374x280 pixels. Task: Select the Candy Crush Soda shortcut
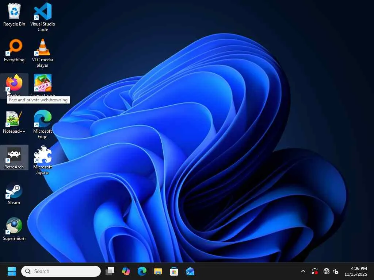tap(43, 85)
